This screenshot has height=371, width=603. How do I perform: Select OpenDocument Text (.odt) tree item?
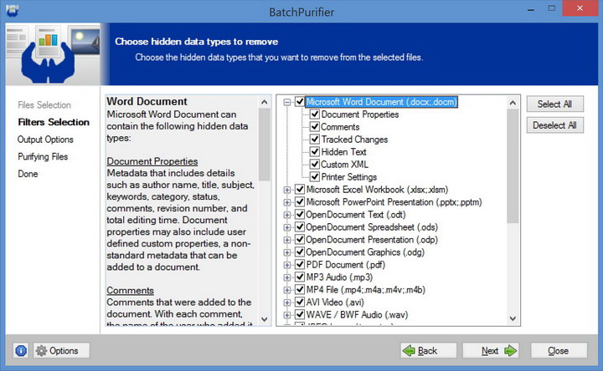(356, 215)
